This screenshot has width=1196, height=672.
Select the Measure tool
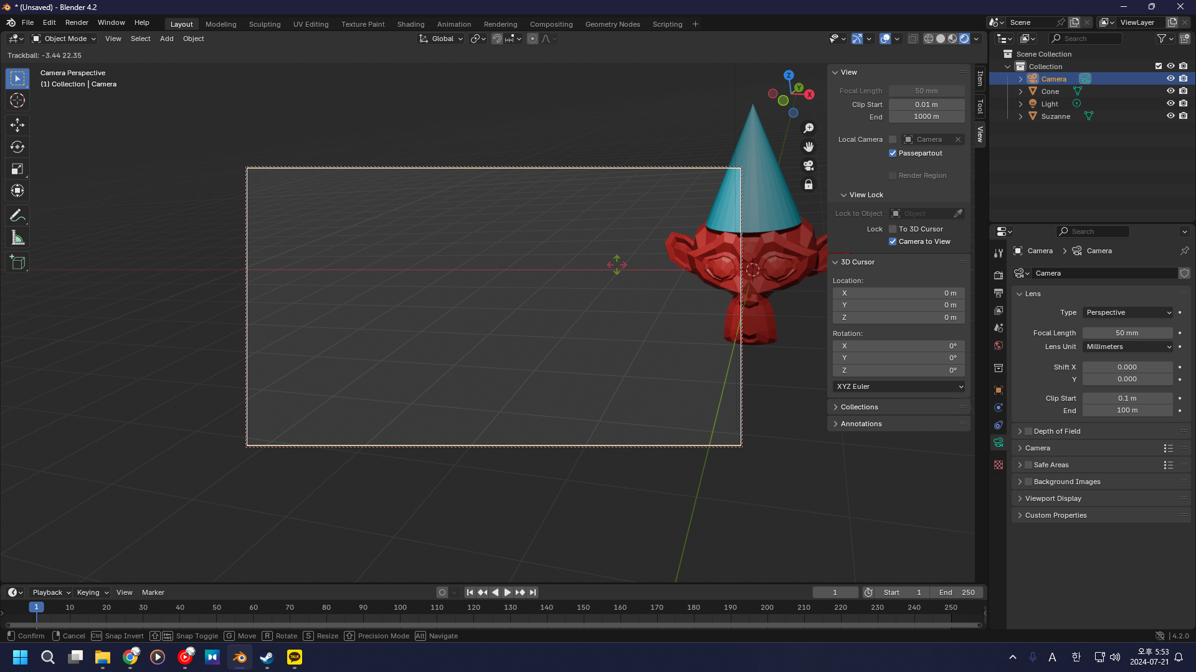tap(17, 237)
